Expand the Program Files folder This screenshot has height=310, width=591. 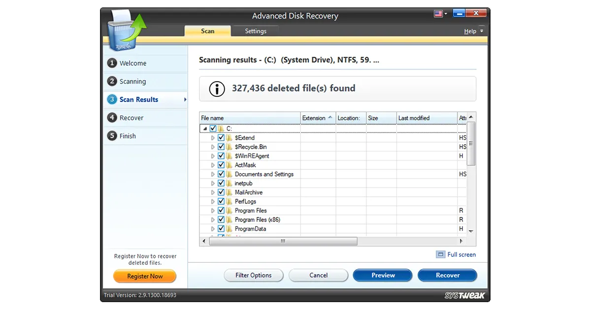[x=213, y=211]
